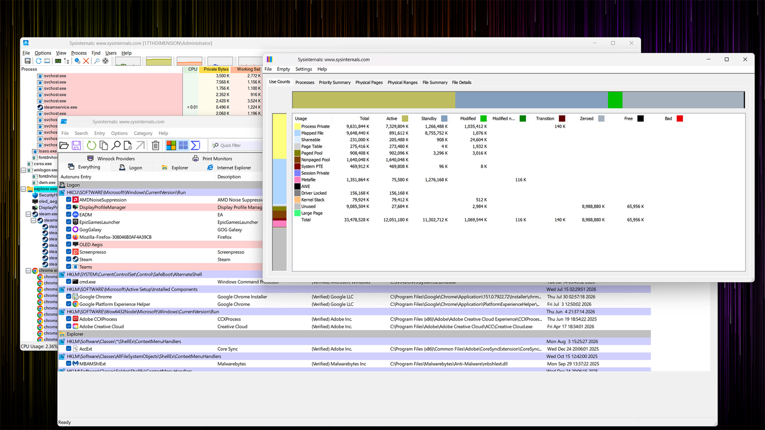
Task: Switch to the File Details tab
Action: tap(462, 82)
